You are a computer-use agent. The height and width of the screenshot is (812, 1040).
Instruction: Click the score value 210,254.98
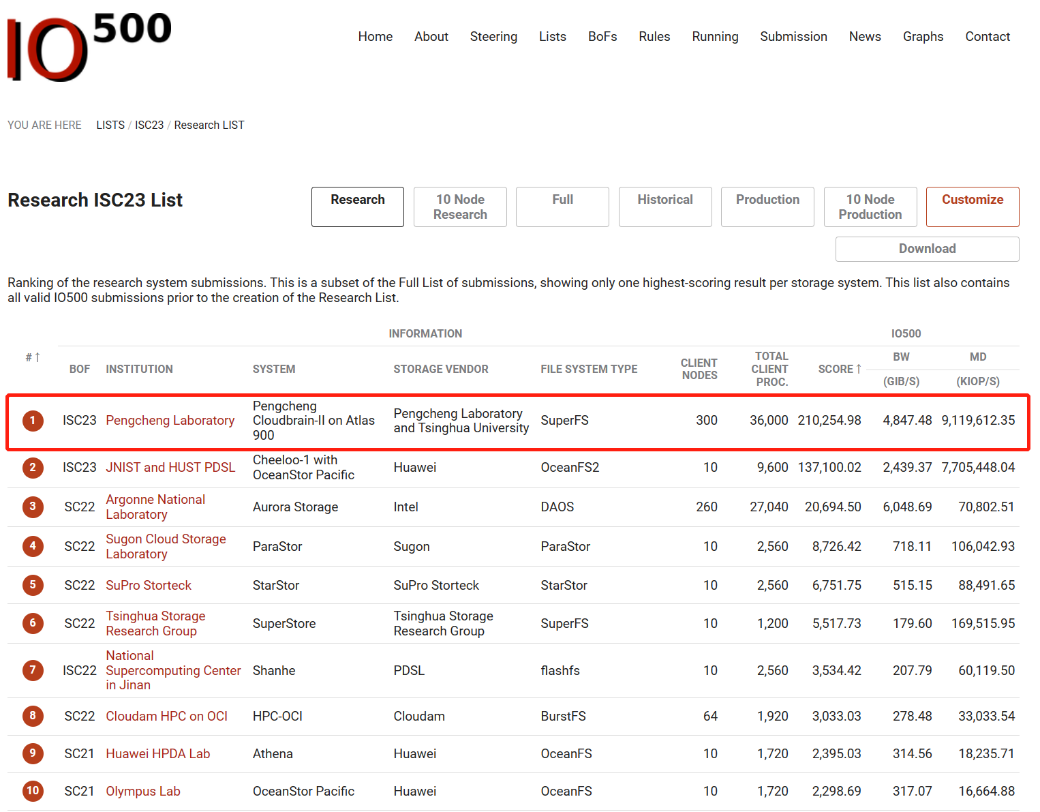pos(829,421)
